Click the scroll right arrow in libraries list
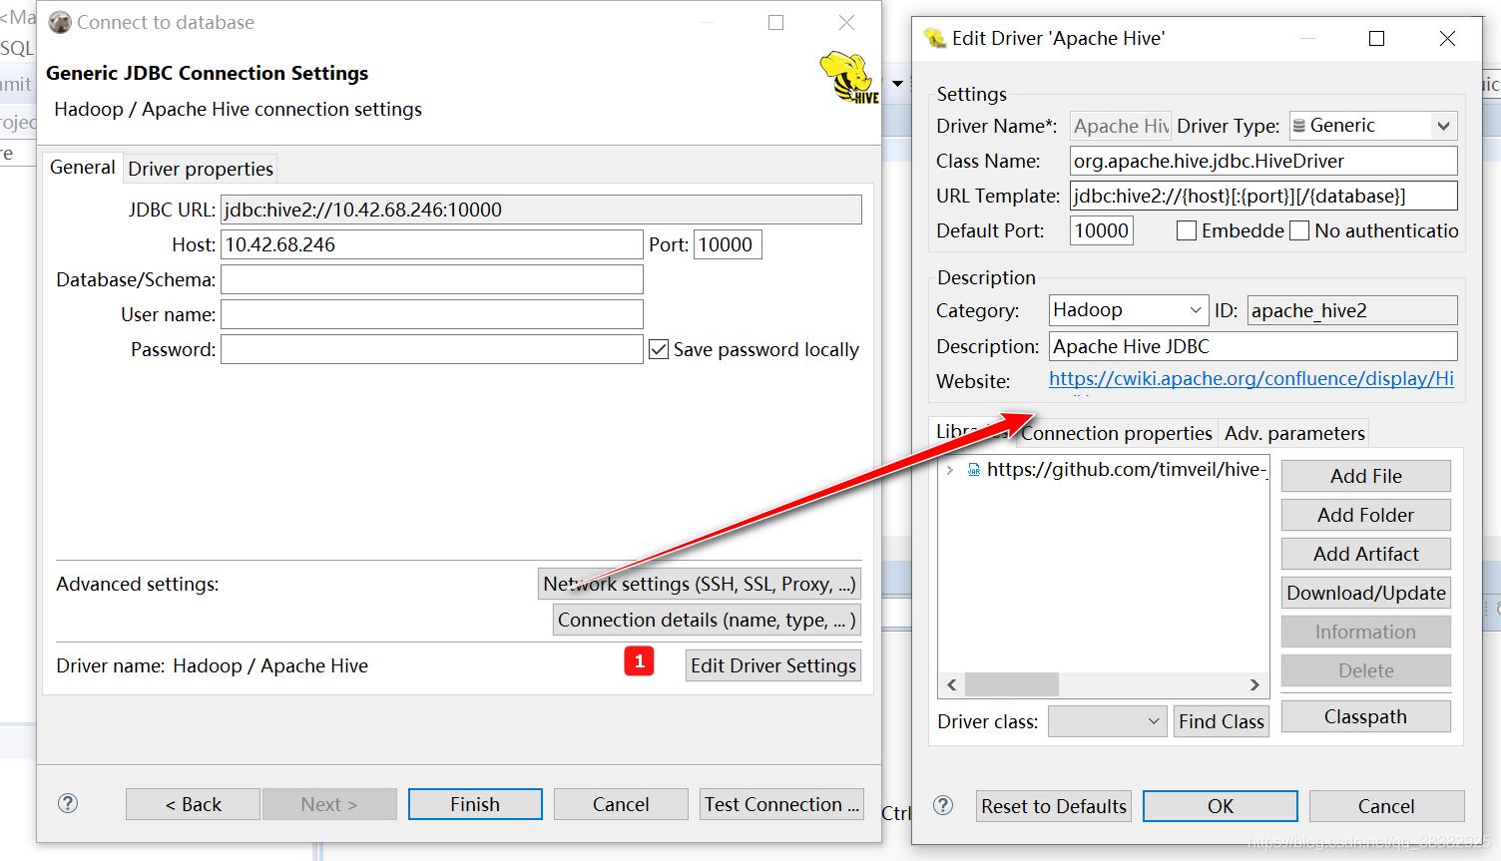 1254,684
